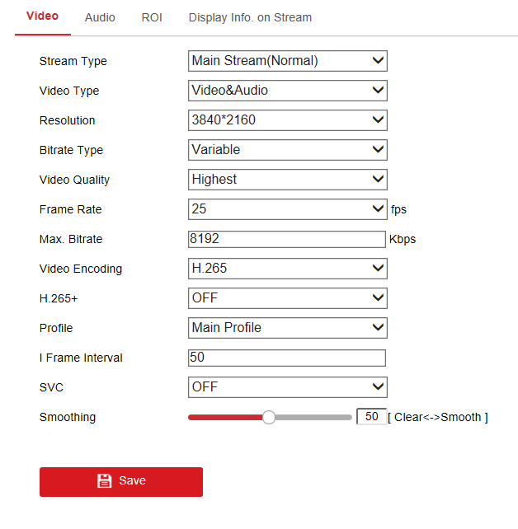Viewport: 518px width, 529px height.
Task: Click the Max. Bitrate input field
Action: click(x=286, y=239)
